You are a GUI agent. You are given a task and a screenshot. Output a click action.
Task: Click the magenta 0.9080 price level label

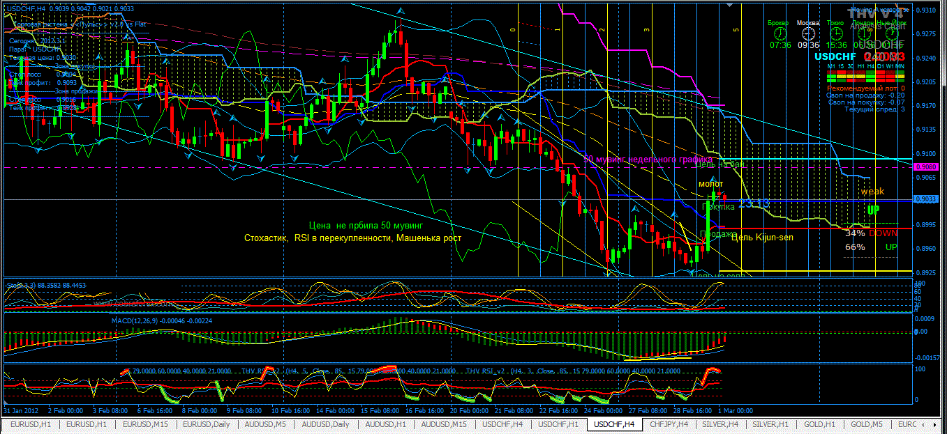pos(927,167)
